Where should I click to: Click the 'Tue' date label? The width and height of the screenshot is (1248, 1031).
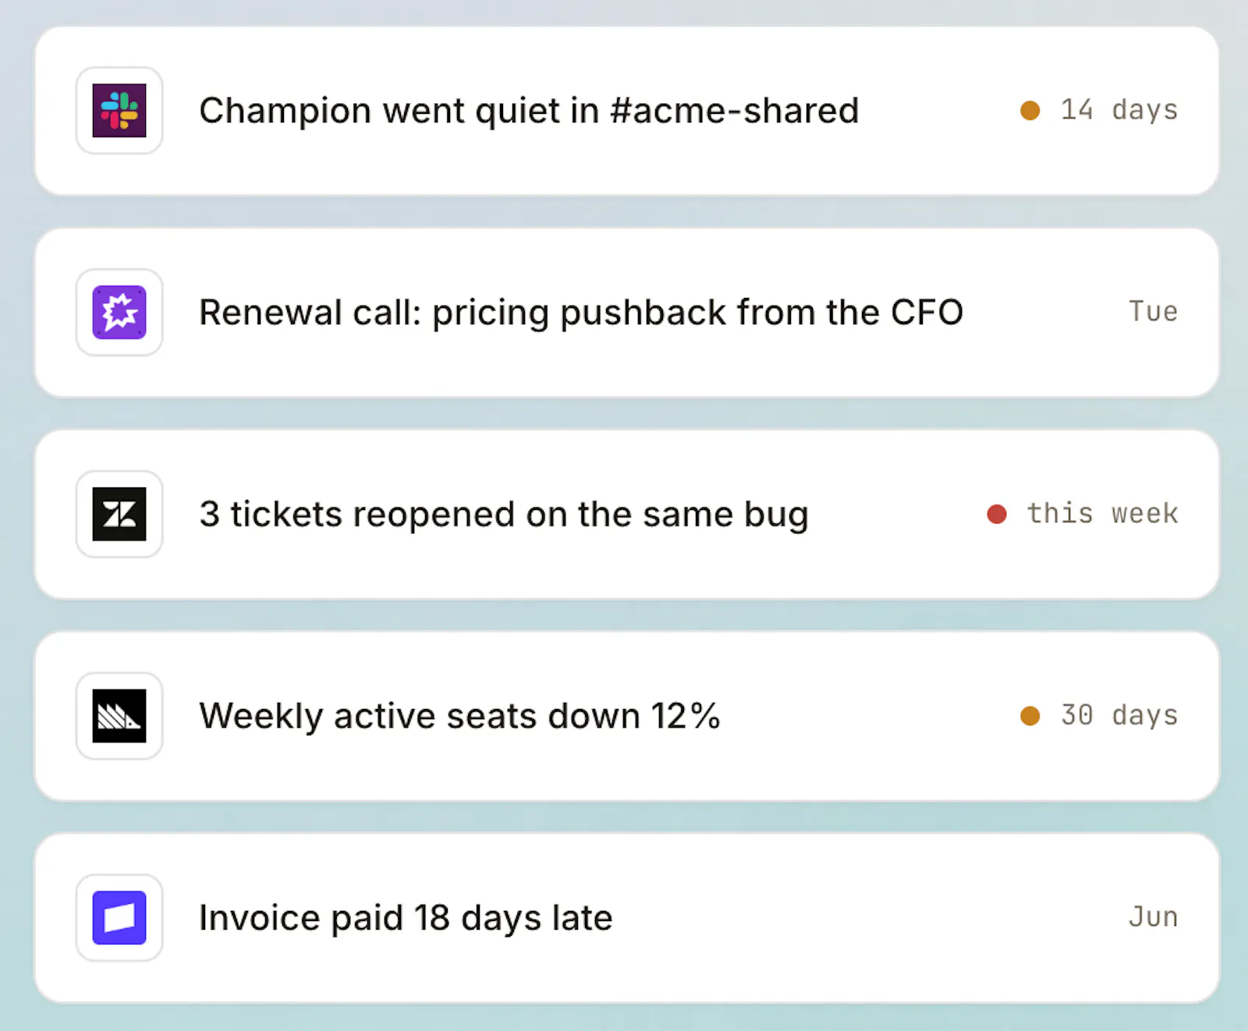pos(1153,312)
